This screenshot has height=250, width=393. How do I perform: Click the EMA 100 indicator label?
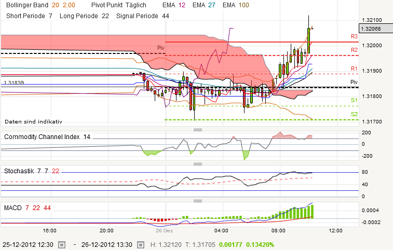pos(236,5)
